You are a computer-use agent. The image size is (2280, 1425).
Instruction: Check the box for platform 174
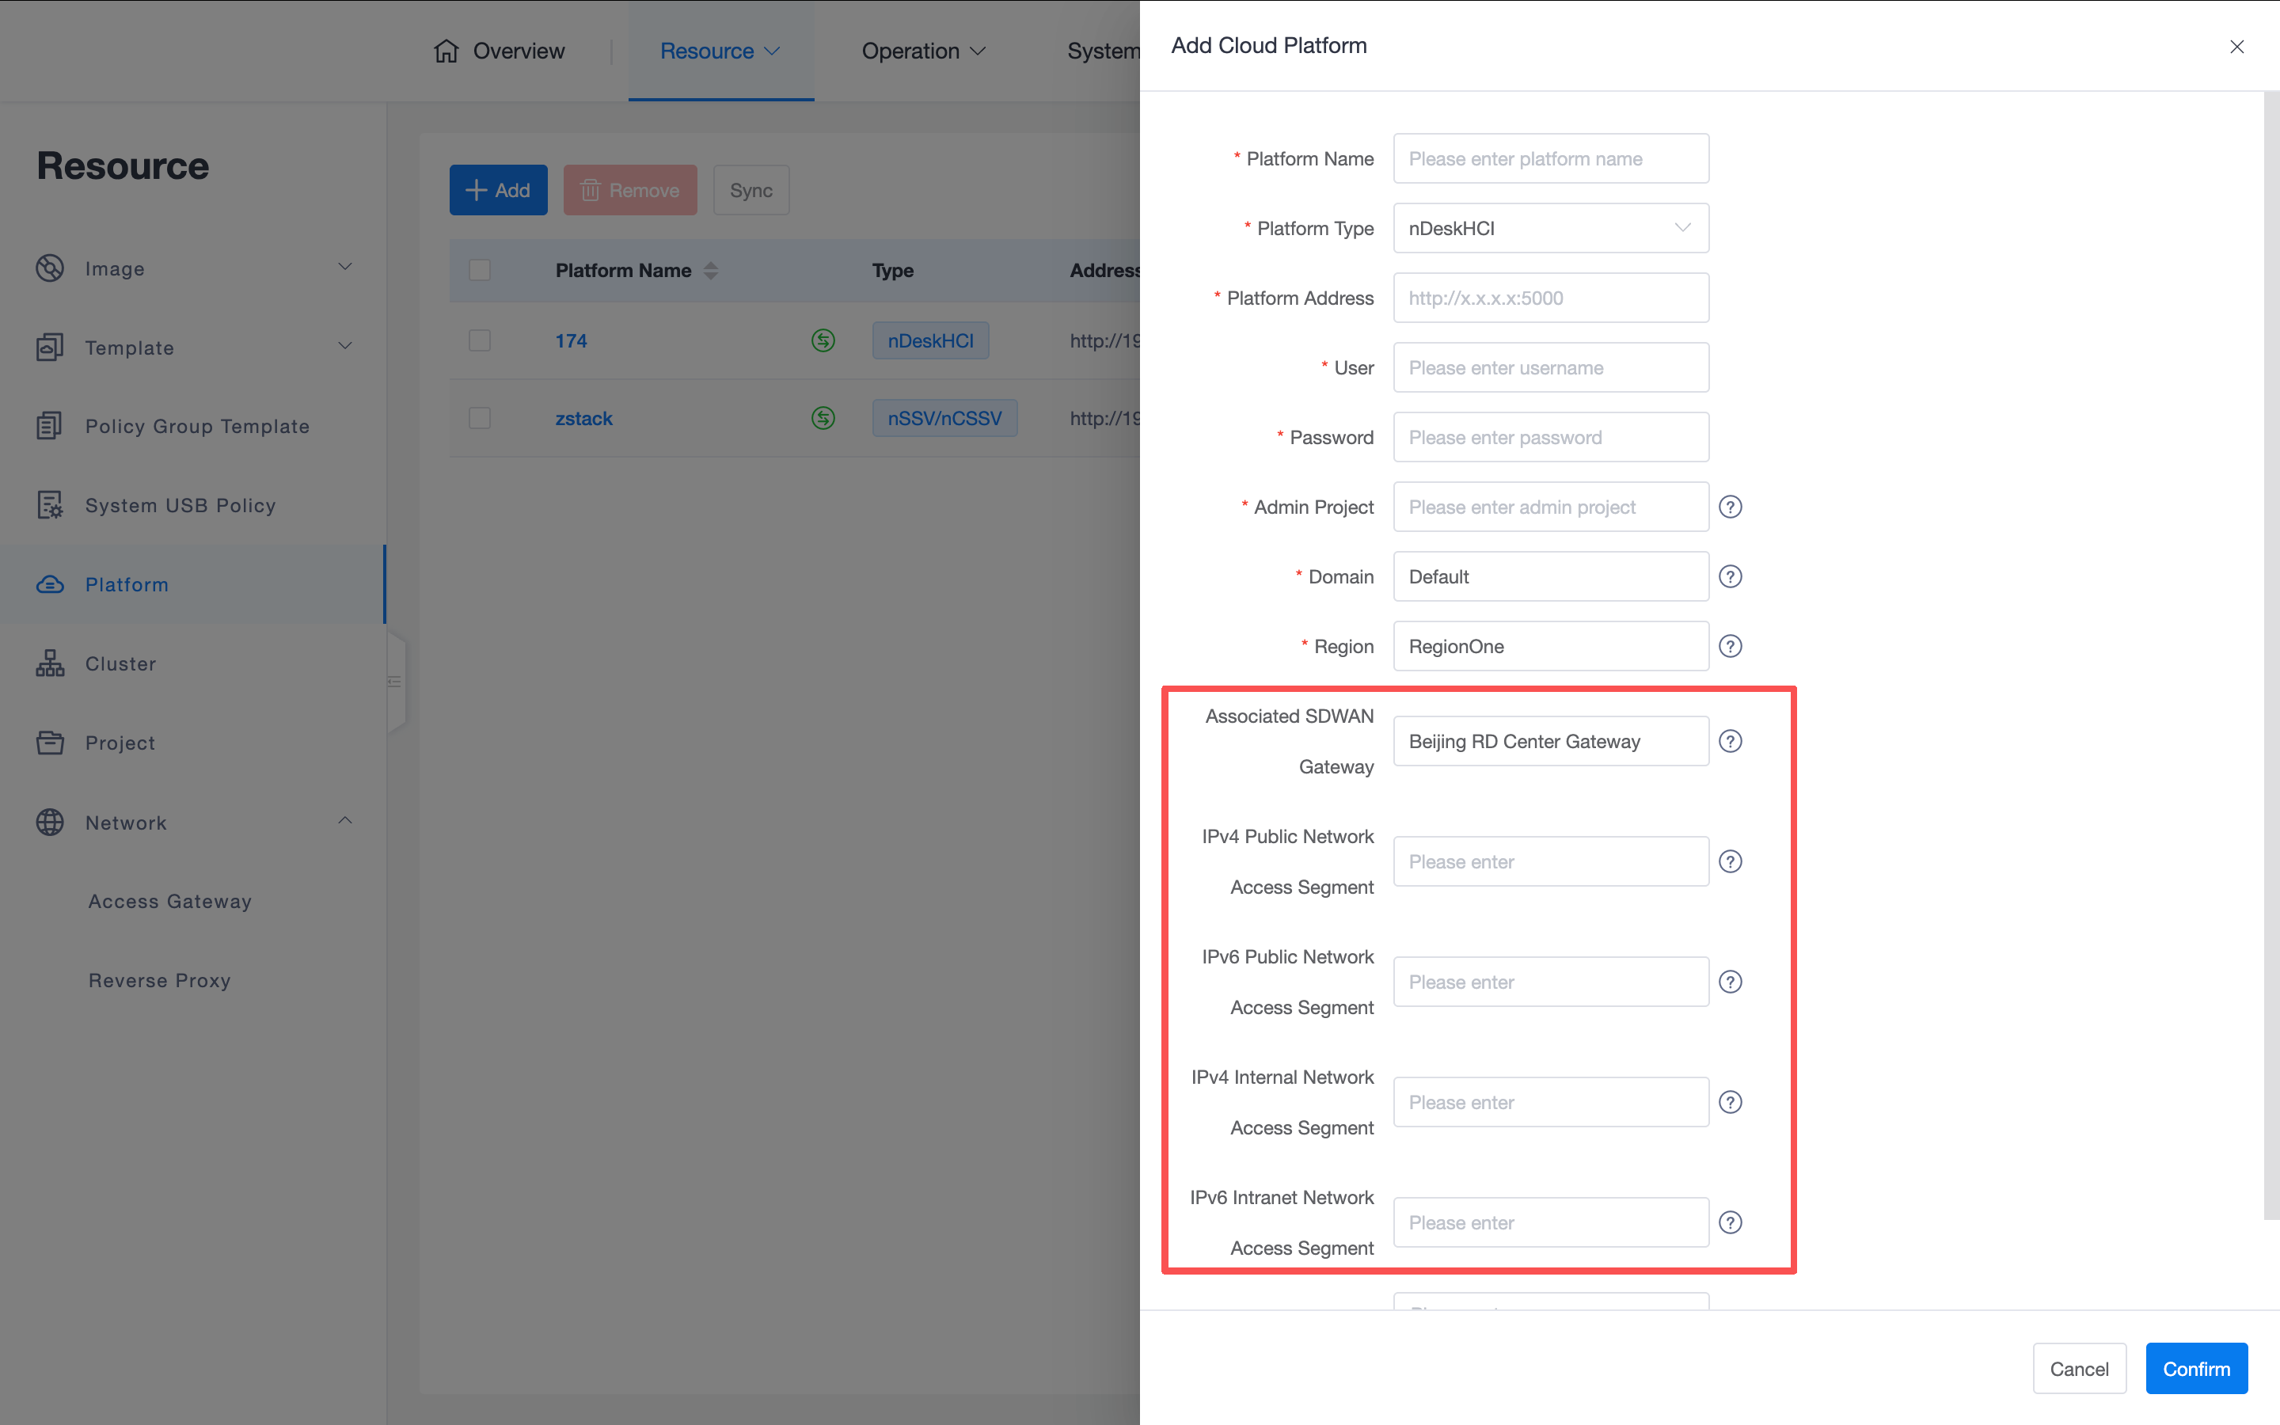point(480,340)
